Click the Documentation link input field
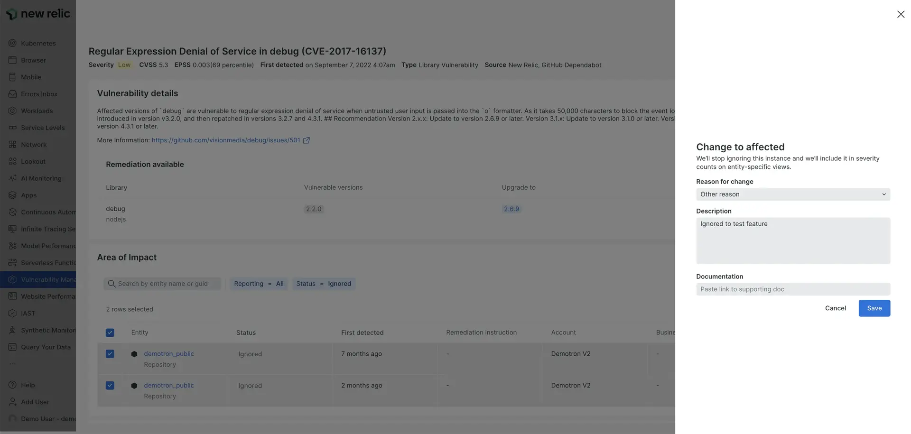The image size is (911, 434). [793, 289]
